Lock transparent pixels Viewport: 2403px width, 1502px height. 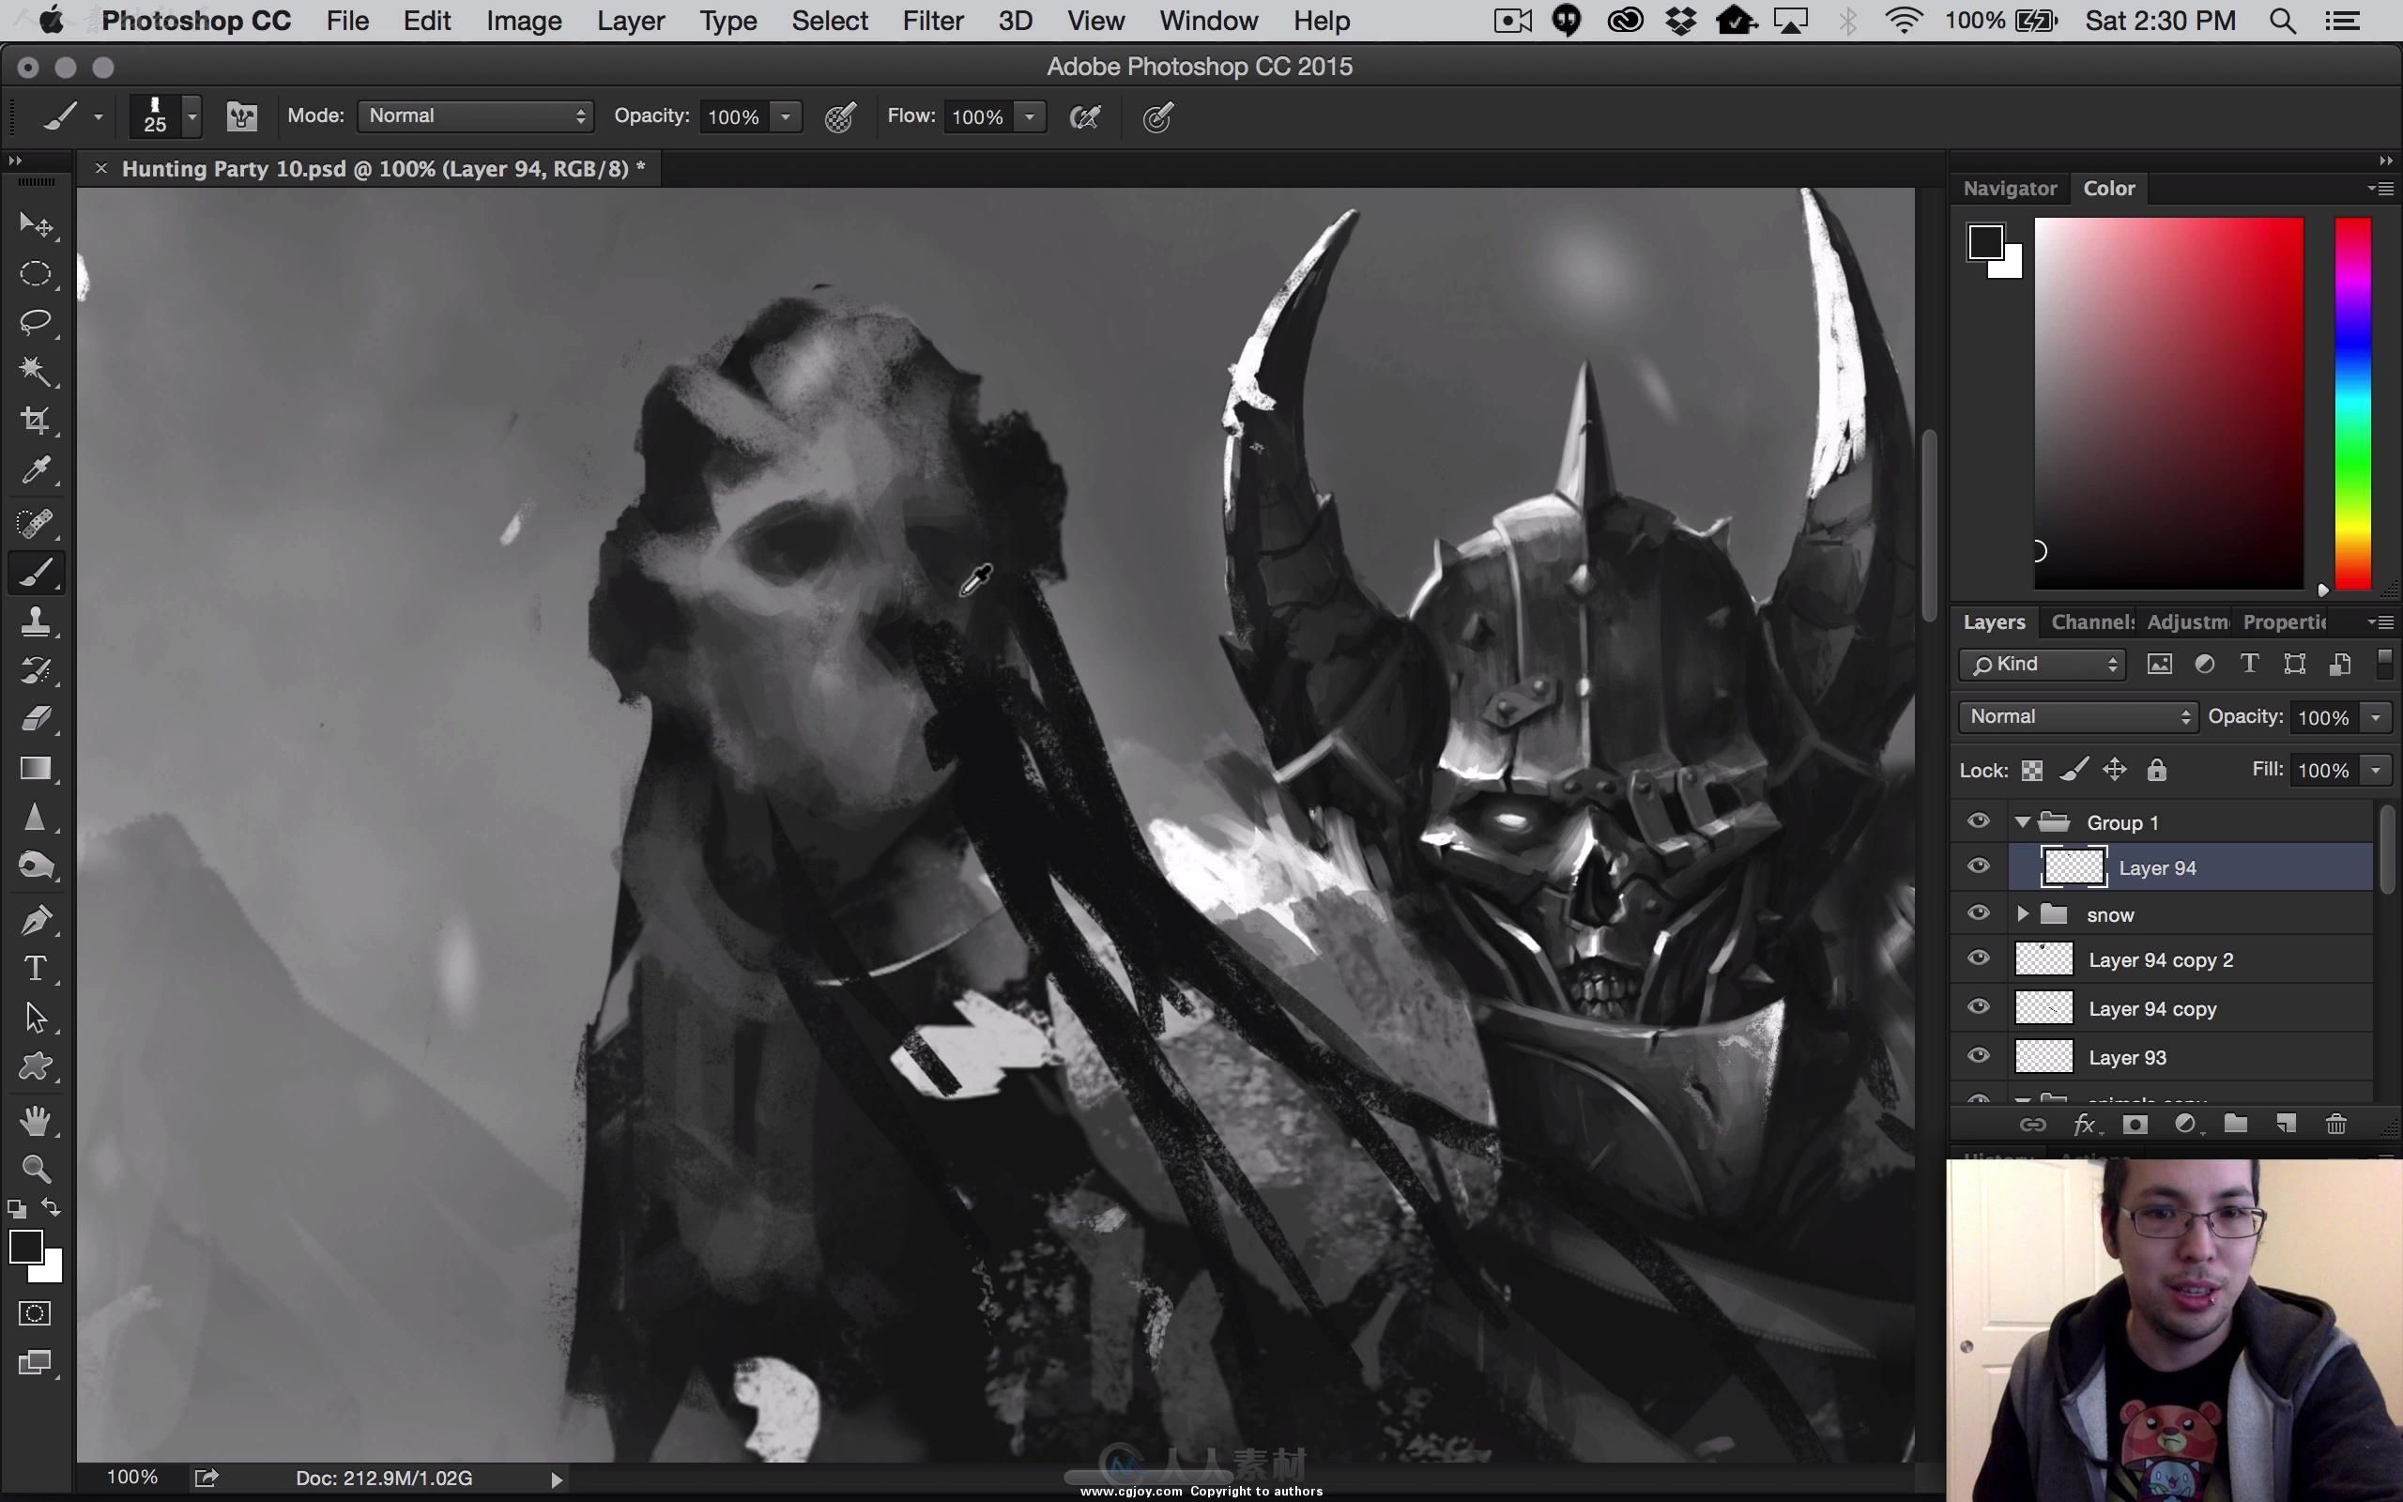2031,770
